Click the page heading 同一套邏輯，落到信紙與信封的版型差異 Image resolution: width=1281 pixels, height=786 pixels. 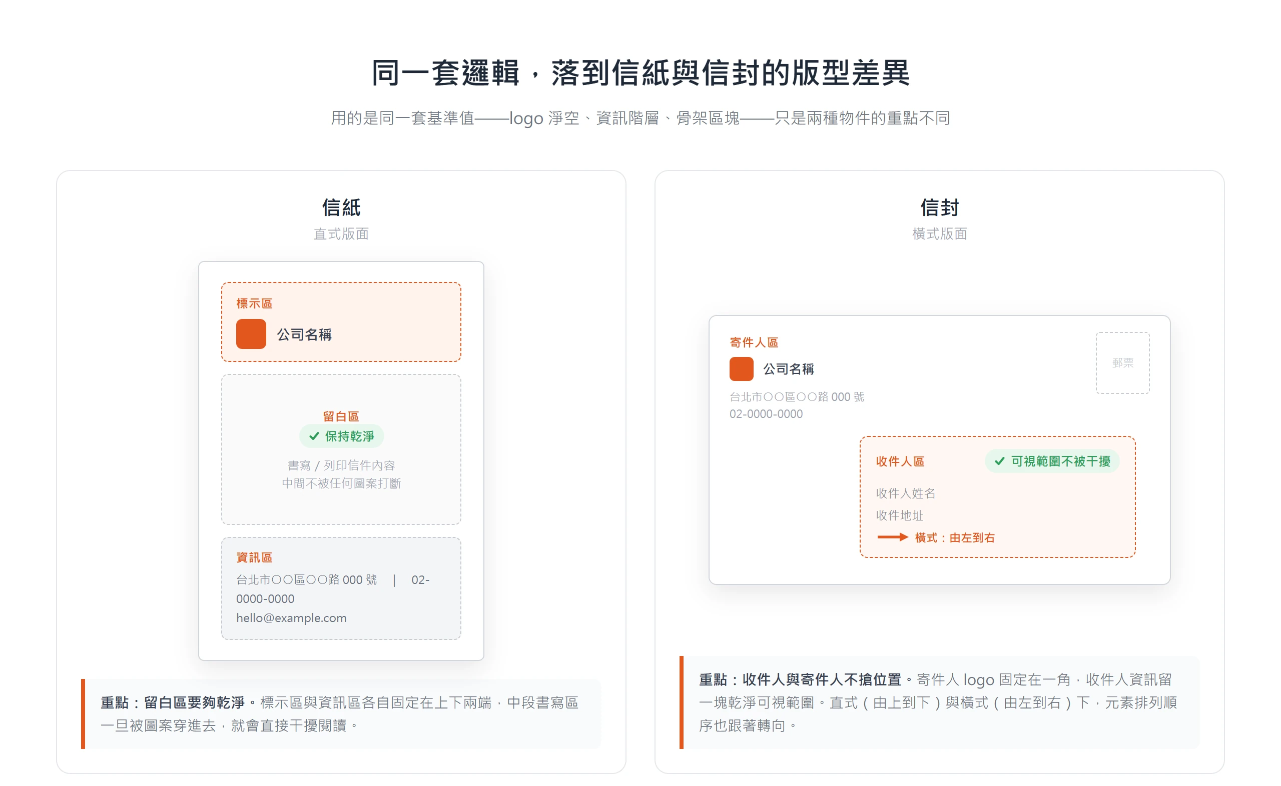pyautogui.click(x=641, y=73)
